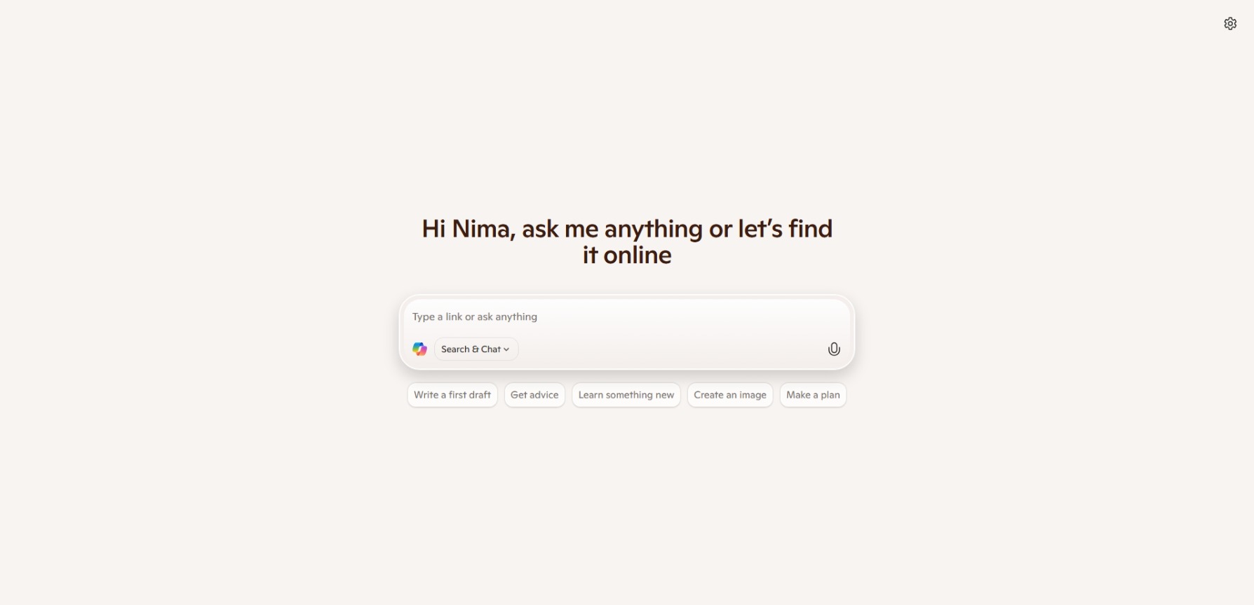Image resolution: width=1254 pixels, height=605 pixels.
Task: Expand the Search & Chat mode selector
Action: pos(476,349)
